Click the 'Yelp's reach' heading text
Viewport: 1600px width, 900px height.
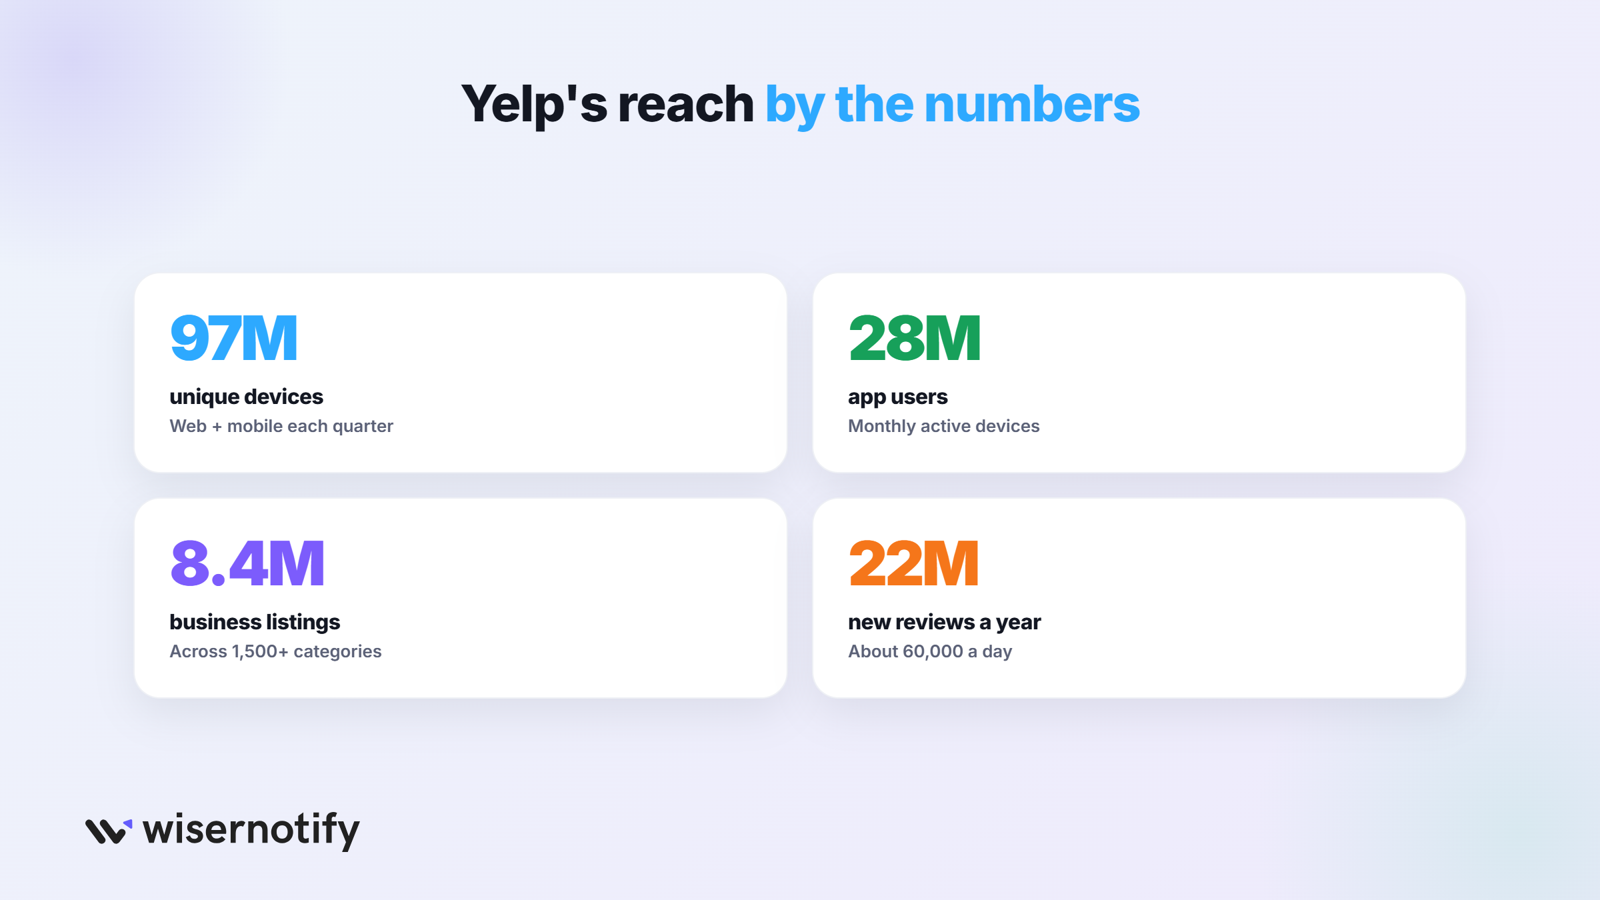click(x=607, y=105)
